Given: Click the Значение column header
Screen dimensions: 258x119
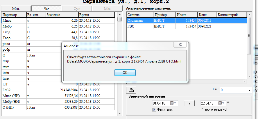Looking at the screenshot, I should [x=62, y=14].
